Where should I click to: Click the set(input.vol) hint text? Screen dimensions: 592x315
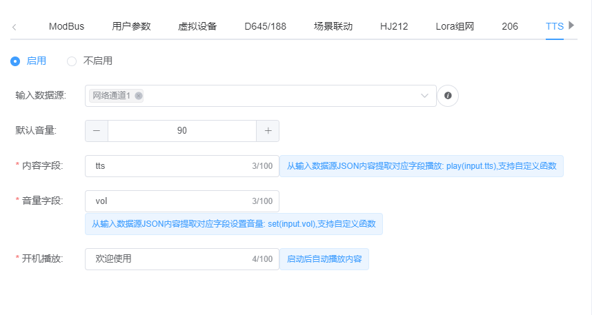234,224
